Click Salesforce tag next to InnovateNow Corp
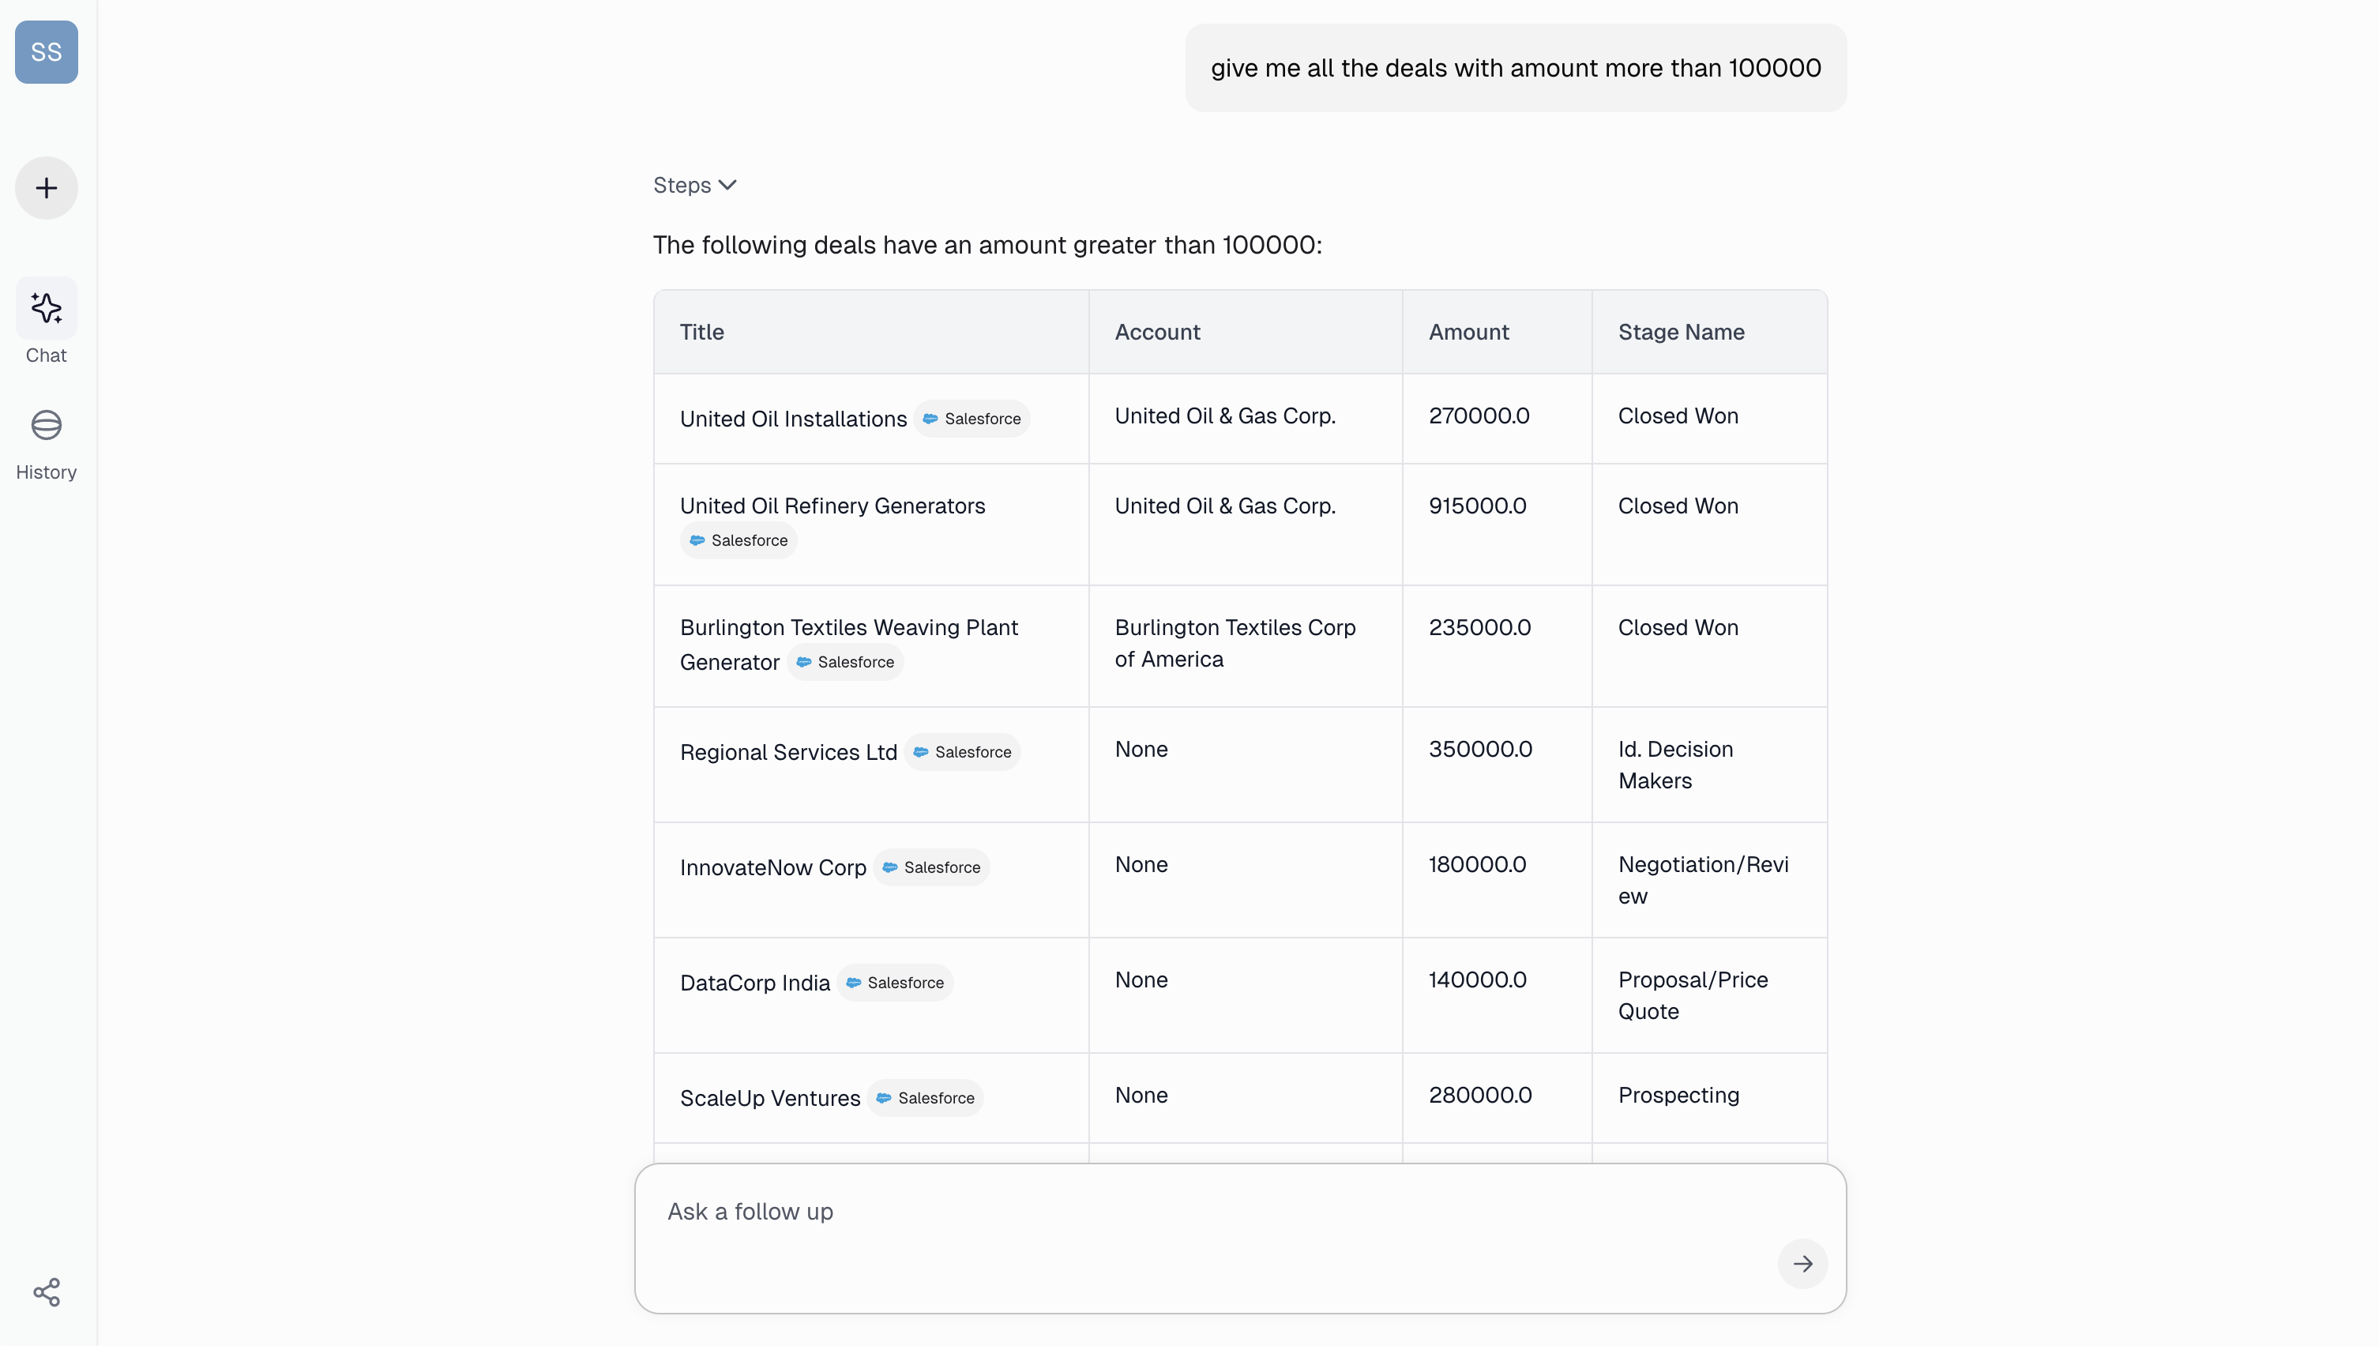Viewport: 2379px width, 1346px height. 930,867
